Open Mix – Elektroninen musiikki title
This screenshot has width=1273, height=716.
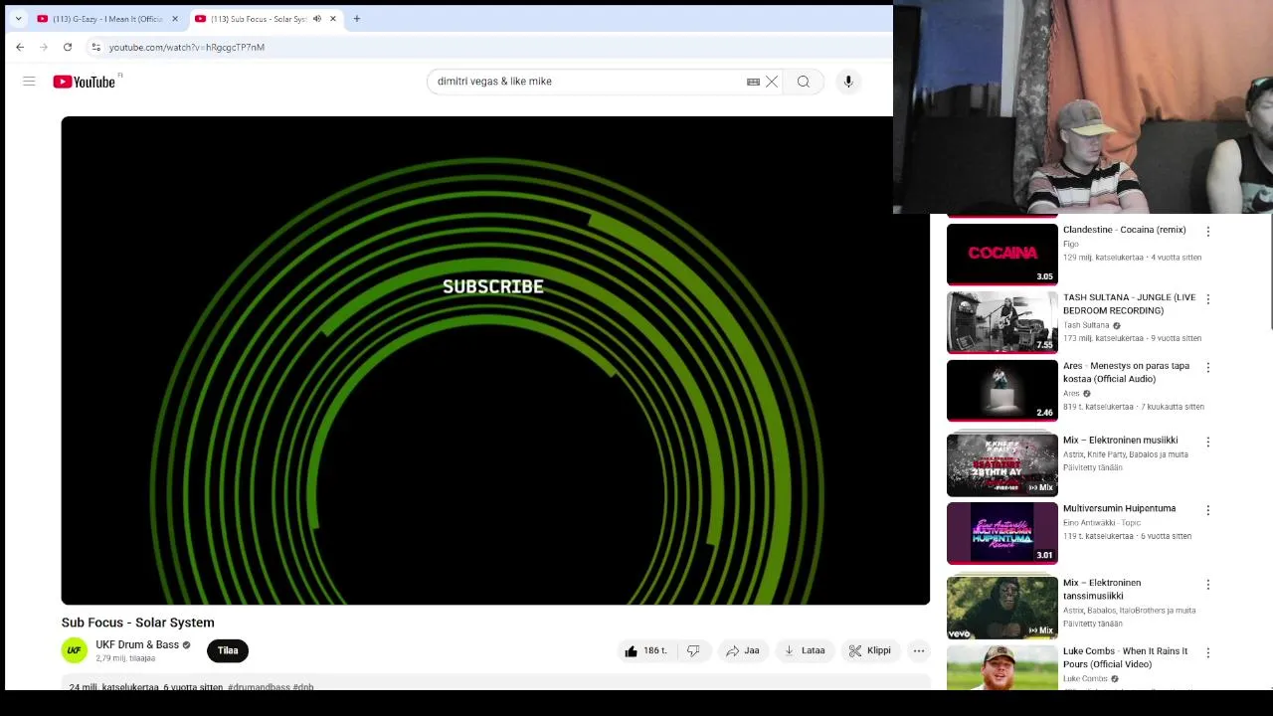[1121, 441]
